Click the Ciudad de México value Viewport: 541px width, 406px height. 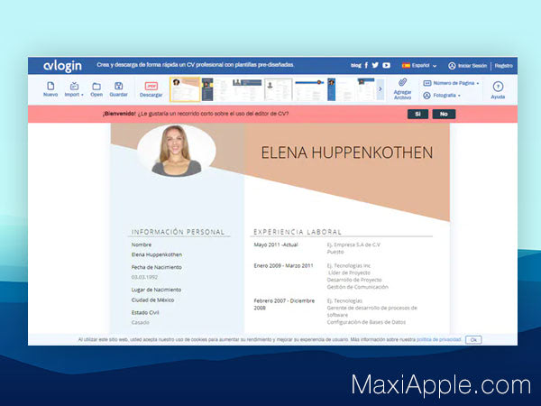[x=152, y=300]
